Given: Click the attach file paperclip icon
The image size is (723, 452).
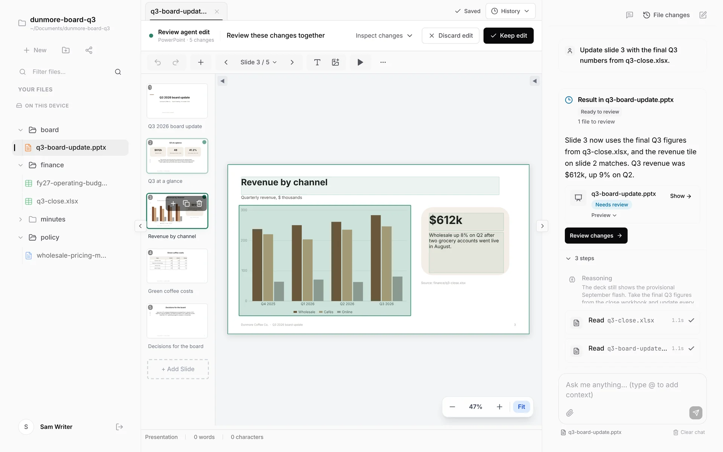Looking at the screenshot, I should (x=570, y=413).
